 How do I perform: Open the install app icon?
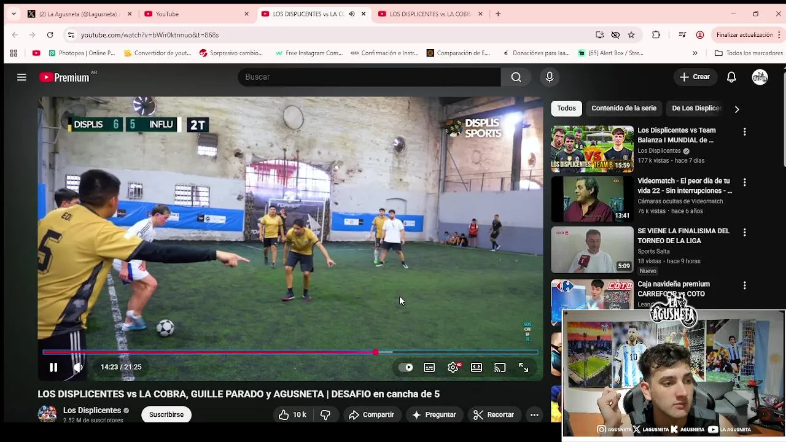coord(599,35)
